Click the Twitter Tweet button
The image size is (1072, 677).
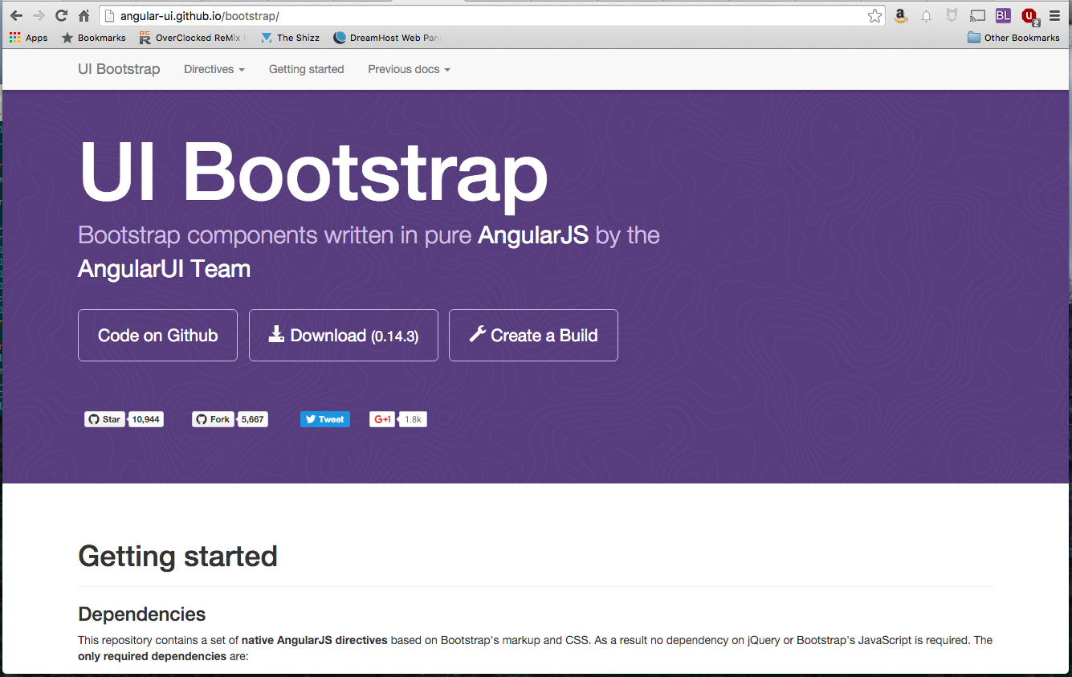pos(325,419)
